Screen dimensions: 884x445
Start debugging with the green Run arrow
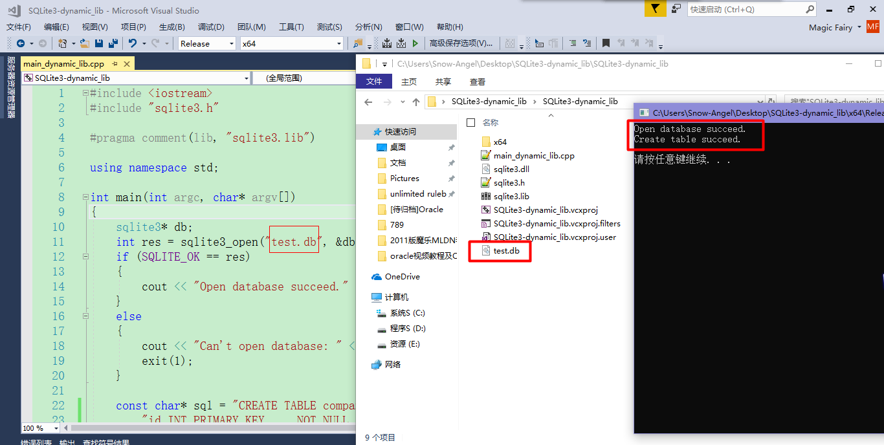[x=414, y=43]
